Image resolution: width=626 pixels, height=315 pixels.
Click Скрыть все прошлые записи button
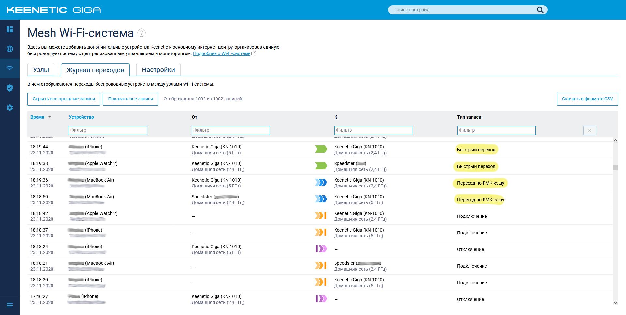pos(64,99)
